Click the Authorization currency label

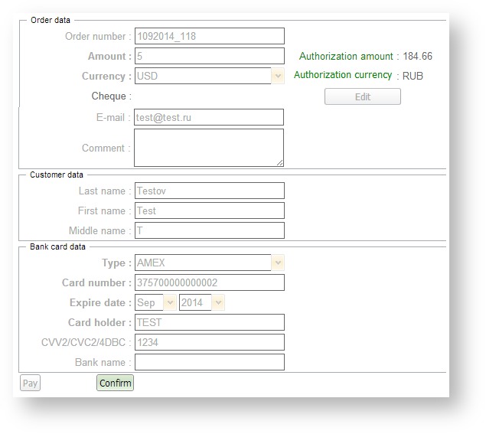tap(343, 75)
